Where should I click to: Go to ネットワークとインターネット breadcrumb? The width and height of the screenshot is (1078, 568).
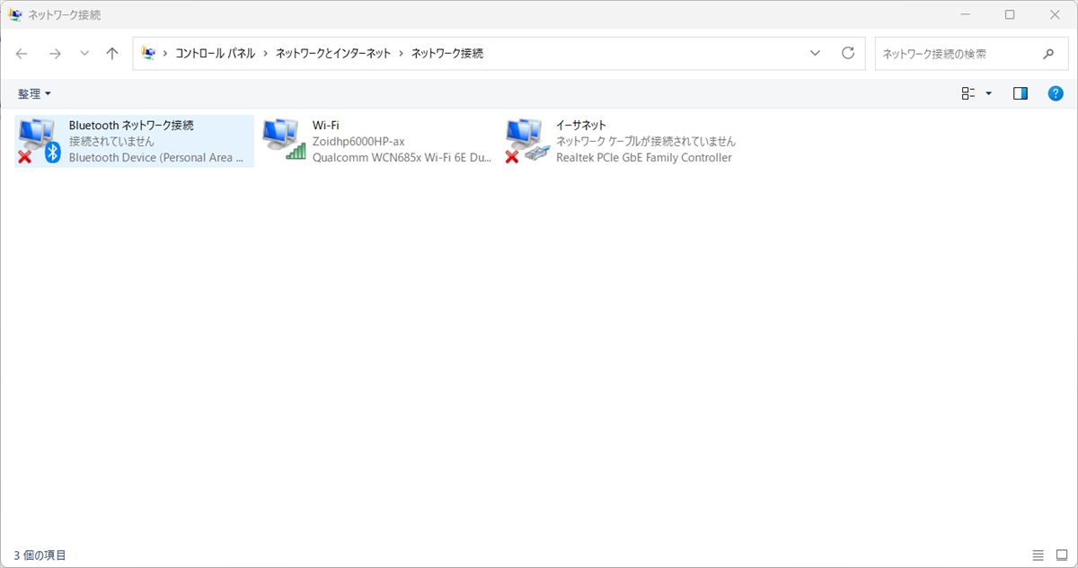pyautogui.click(x=332, y=54)
